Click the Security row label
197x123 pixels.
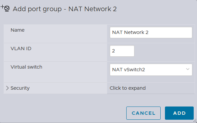pos(20,88)
